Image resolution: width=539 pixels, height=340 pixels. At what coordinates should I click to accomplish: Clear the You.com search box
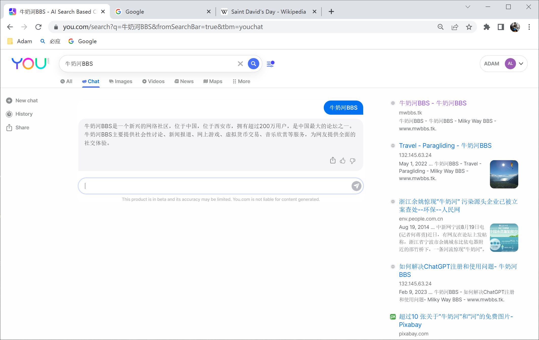click(x=240, y=64)
